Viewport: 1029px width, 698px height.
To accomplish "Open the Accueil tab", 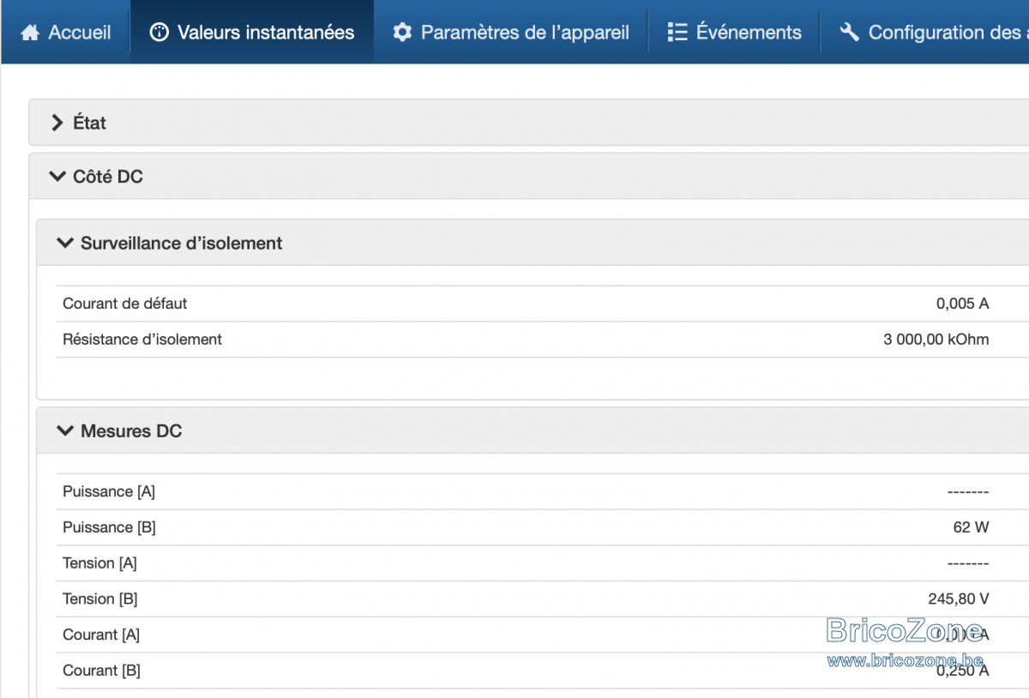I will [x=66, y=33].
